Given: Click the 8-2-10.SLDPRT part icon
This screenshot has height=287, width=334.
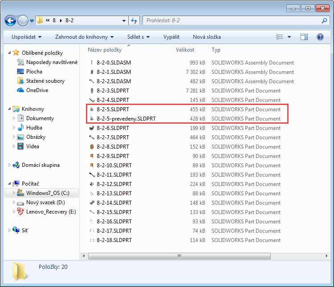Looking at the screenshot, I should (x=92, y=166).
